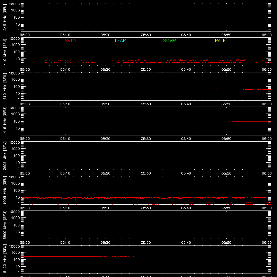Click the 100 tick on 245 MHz axis
277x277 pixels.
coord(17,17)
